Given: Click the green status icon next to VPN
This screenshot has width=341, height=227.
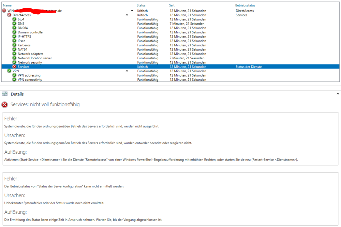Looking at the screenshot, I should (x=9, y=71).
